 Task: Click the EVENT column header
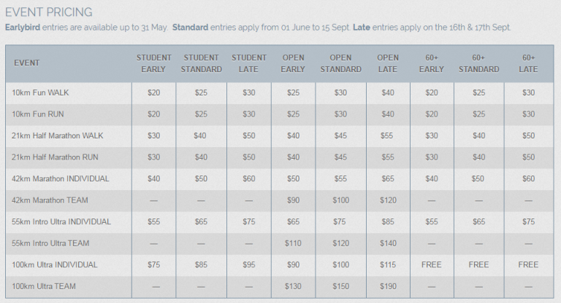point(26,63)
